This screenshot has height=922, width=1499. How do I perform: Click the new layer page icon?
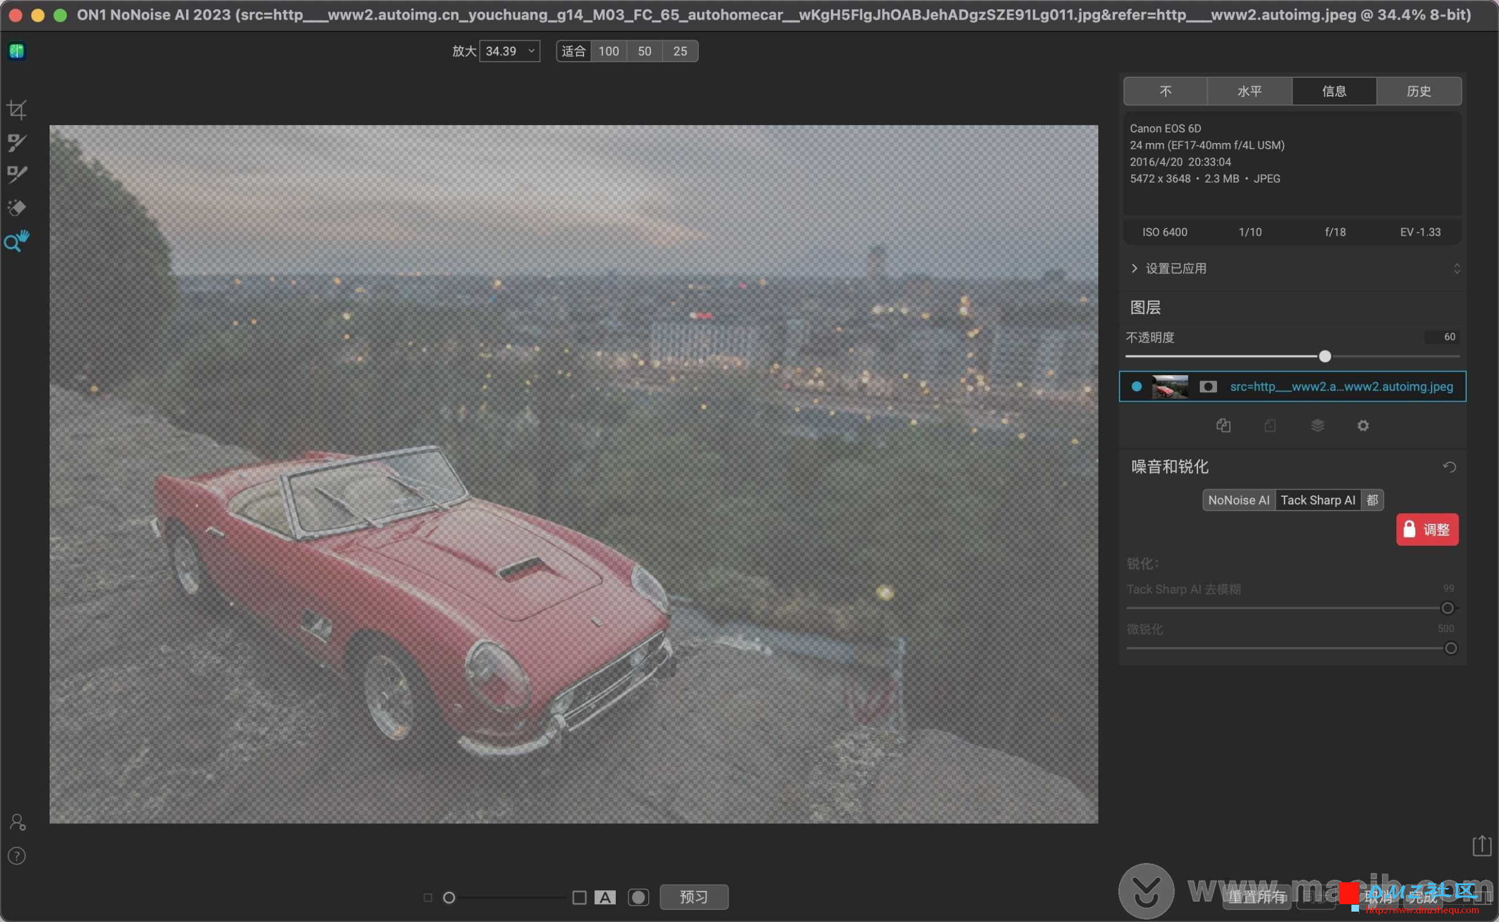click(x=1270, y=425)
